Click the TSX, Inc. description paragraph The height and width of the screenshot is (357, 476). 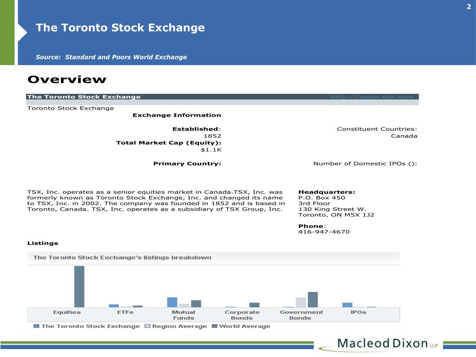pyautogui.click(x=156, y=201)
